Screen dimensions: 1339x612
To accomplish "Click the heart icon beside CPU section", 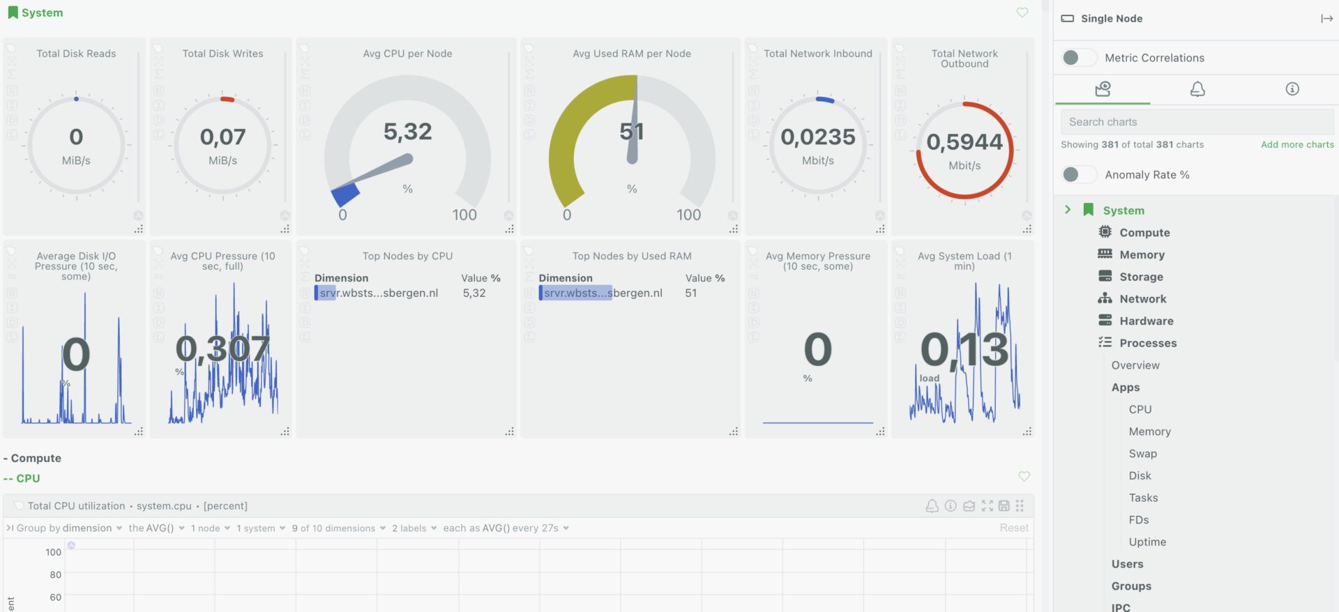I will point(1024,477).
